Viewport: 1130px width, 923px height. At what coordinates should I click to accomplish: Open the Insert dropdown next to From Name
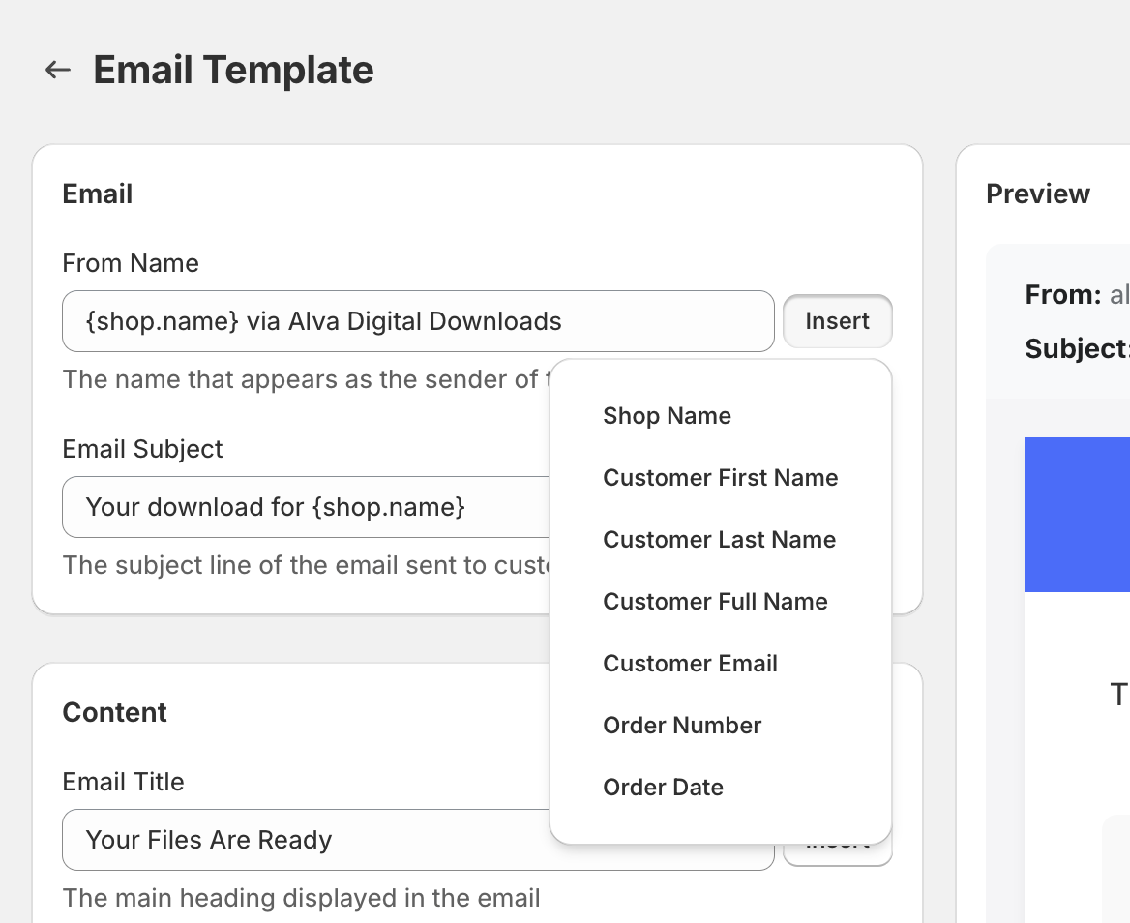coord(838,321)
